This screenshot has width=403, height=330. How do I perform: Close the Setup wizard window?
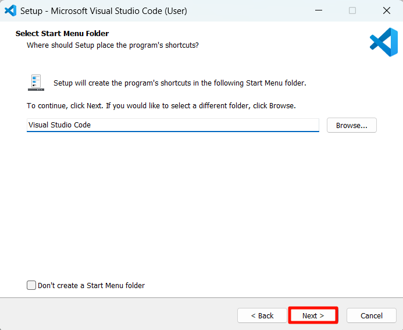coord(386,10)
